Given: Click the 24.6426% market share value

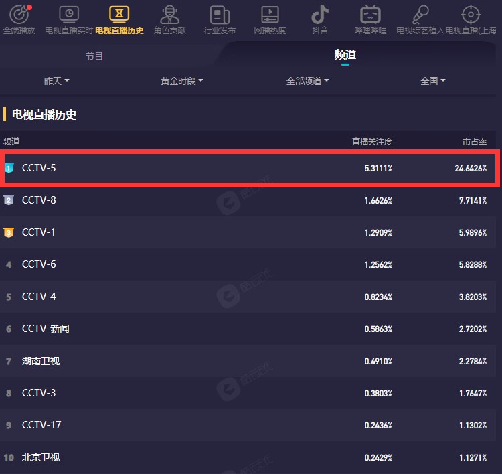Looking at the screenshot, I should click(471, 168).
